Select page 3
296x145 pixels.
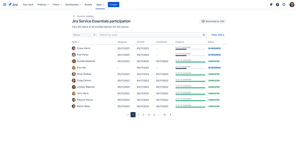(x=143, y=114)
